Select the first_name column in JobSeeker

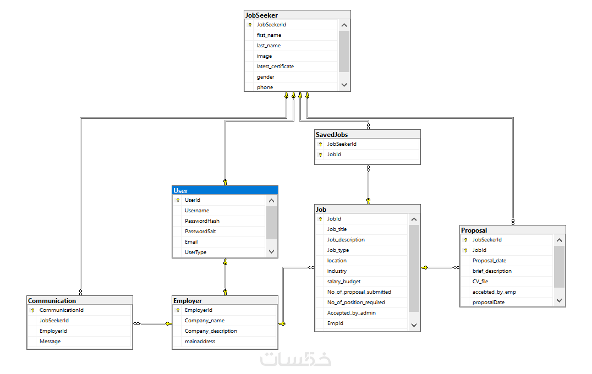tap(292, 35)
